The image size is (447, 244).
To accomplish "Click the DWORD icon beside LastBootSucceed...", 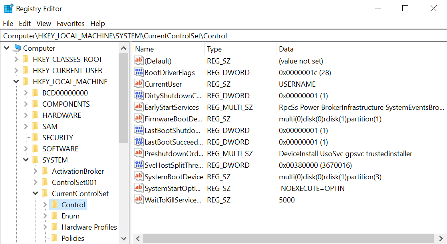I will [x=139, y=142].
